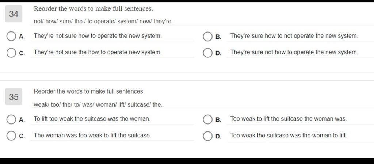Choose answer "The woman was too weak to lift the suitcase."
The height and width of the screenshot is (164, 374).
coord(92,136)
